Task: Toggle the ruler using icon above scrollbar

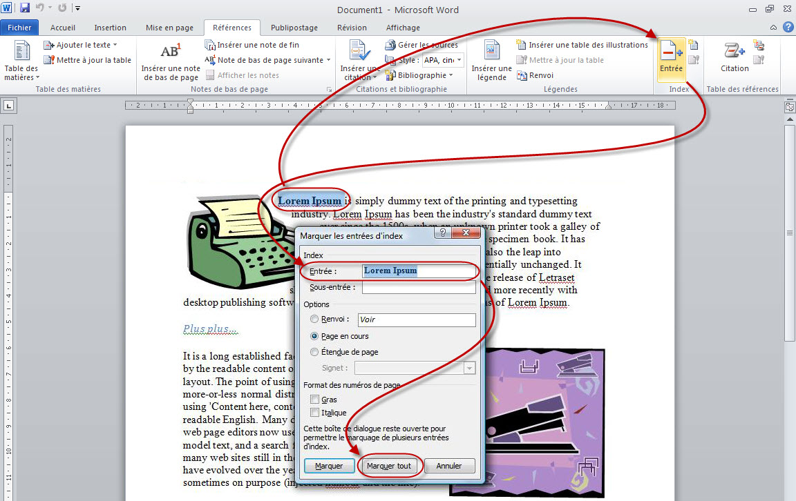Action: [x=789, y=107]
